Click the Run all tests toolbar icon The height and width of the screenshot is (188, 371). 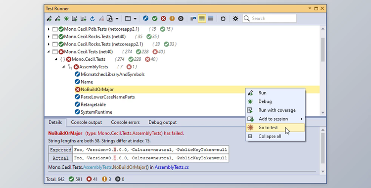(x=57, y=18)
